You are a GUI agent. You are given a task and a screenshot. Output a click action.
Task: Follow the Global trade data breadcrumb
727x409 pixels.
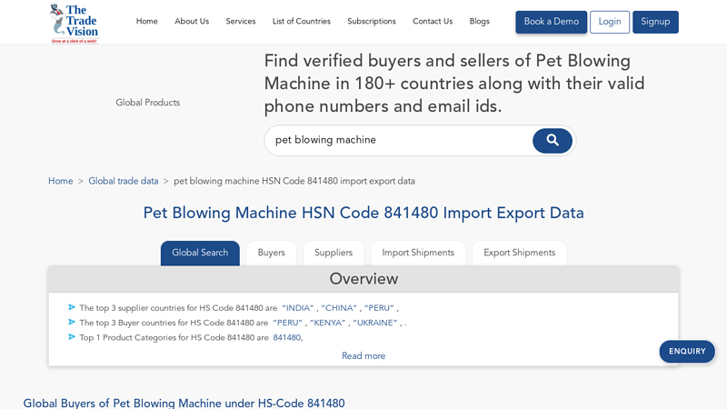pyautogui.click(x=124, y=181)
